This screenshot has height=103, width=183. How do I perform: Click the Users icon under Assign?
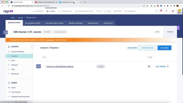tap(9, 88)
